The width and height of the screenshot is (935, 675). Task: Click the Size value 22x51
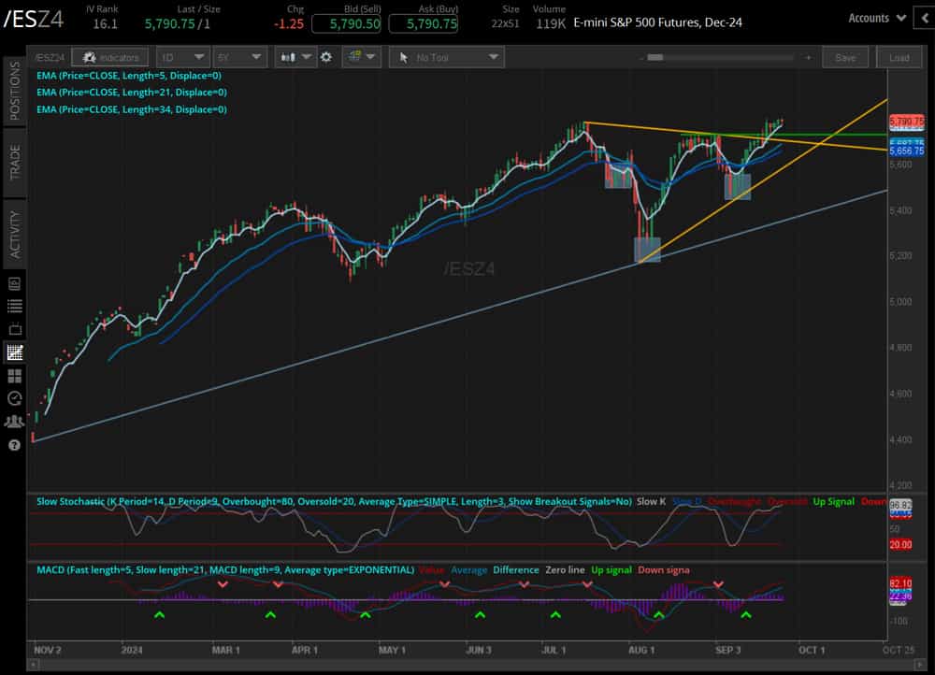point(505,24)
